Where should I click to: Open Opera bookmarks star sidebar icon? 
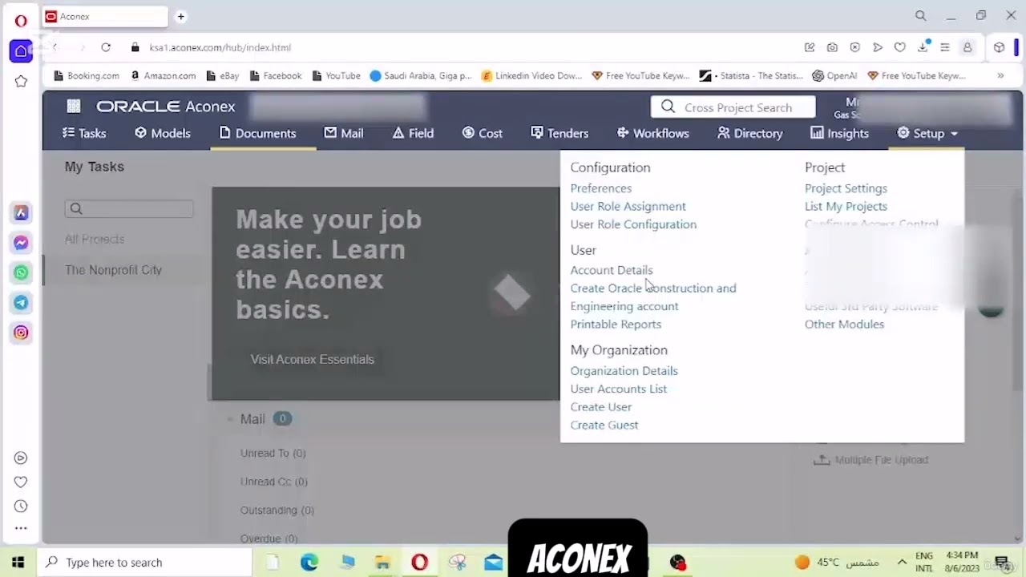tap(21, 81)
